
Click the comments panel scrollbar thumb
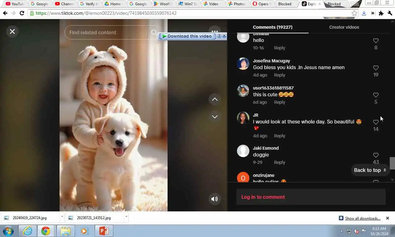point(392,163)
